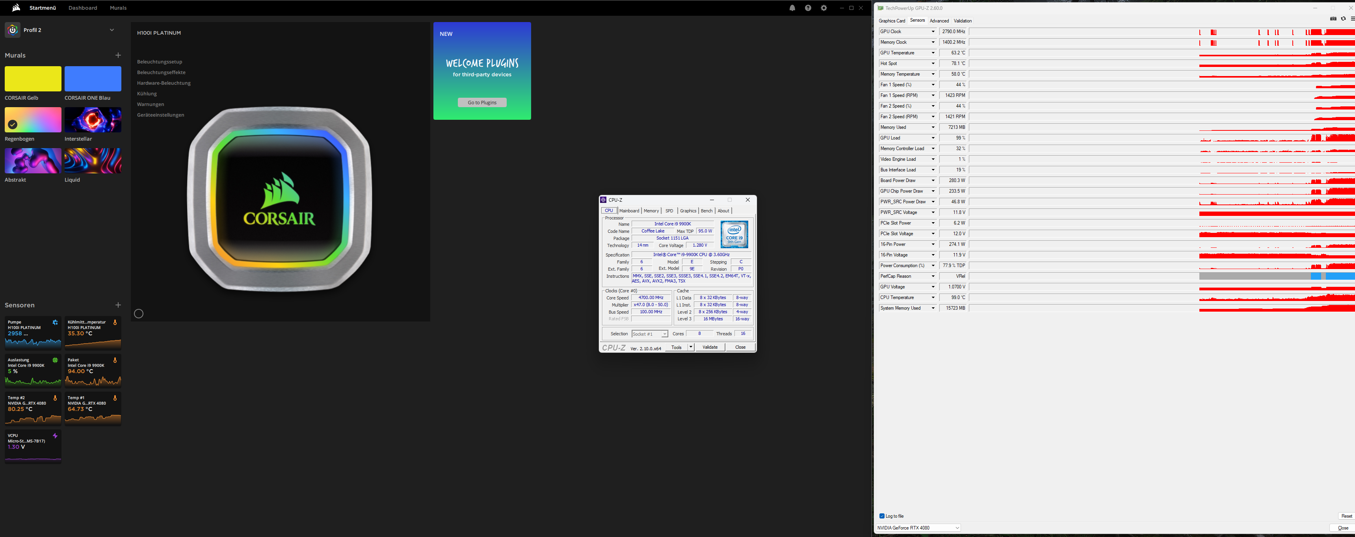1355x537 pixels.
Task: Switch to CPU-Z Mainboard tab
Action: 629,211
